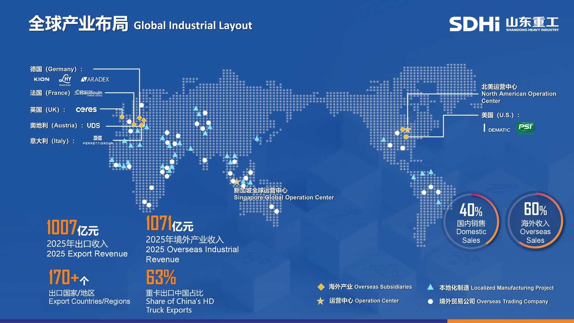Click the 全球产业布局 title text
The width and height of the screenshot is (574, 323).
pyautogui.click(x=78, y=24)
